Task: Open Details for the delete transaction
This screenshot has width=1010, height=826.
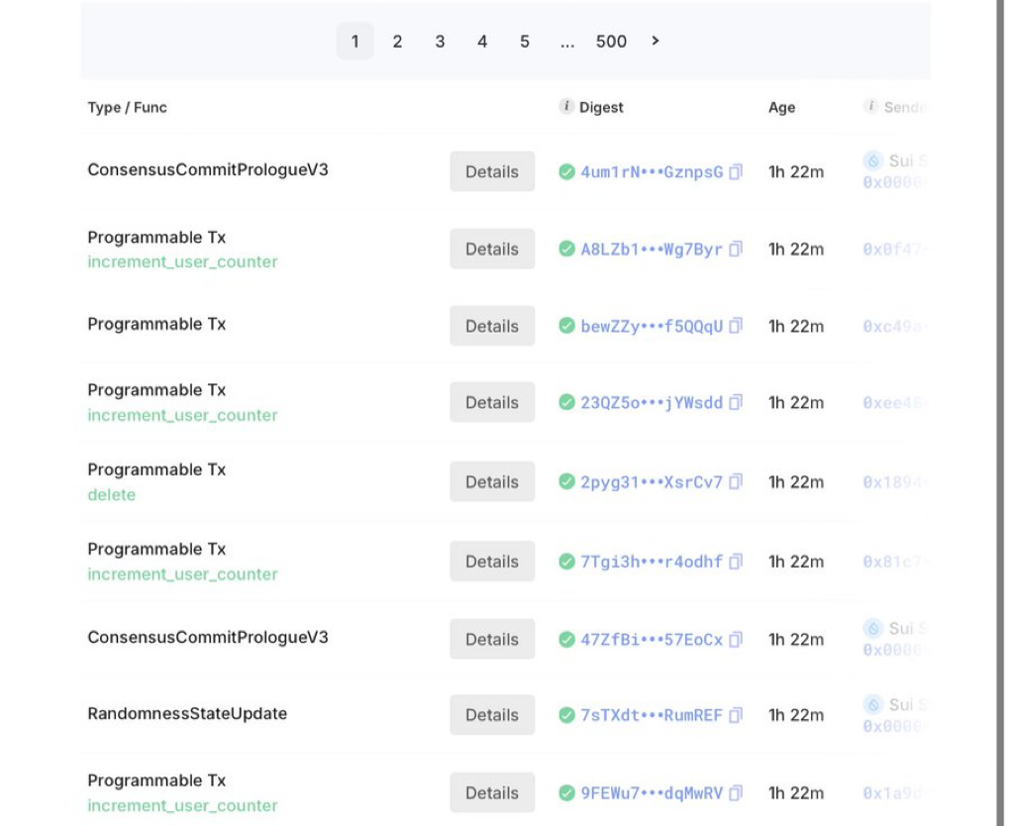Action: click(492, 482)
